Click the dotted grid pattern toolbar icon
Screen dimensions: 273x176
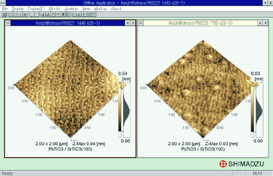pos(89,14)
